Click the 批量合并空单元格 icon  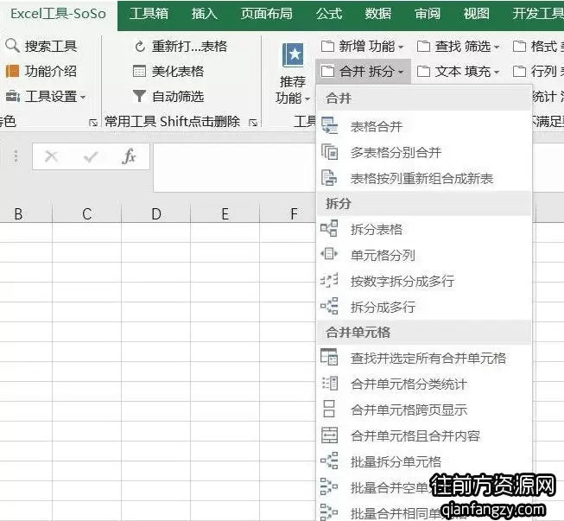click(329, 486)
